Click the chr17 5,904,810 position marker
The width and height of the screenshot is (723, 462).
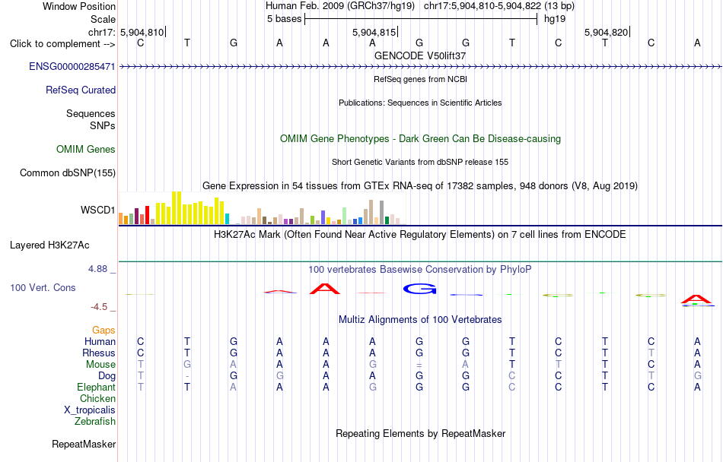143,32
